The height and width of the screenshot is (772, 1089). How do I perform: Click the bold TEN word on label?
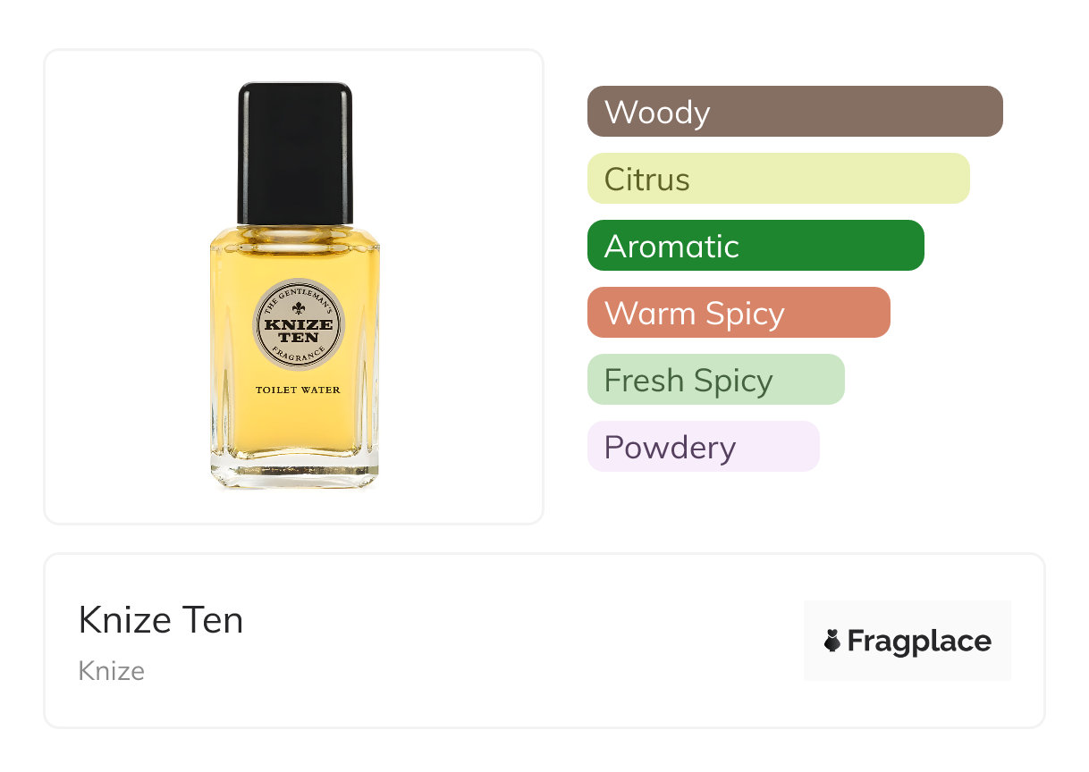pos(299,339)
